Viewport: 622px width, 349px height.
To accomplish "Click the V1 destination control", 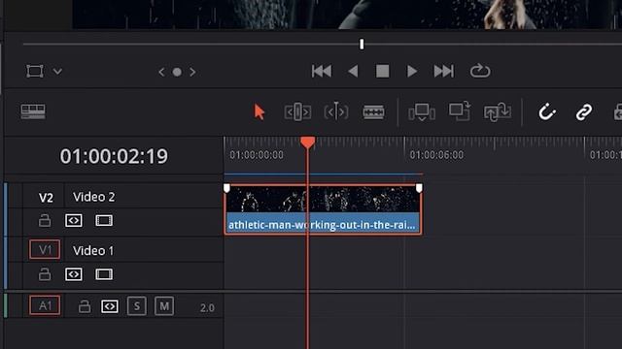I will pyautogui.click(x=45, y=250).
